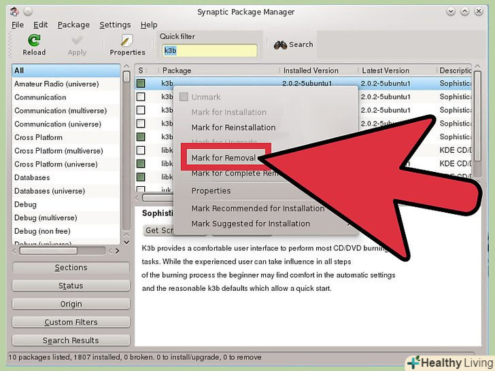Image resolution: width=495 pixels, height=371 pixels.
Task: Choose Mark Recommended for Installation
Action: pyautogui.click(x=258, y=209)
